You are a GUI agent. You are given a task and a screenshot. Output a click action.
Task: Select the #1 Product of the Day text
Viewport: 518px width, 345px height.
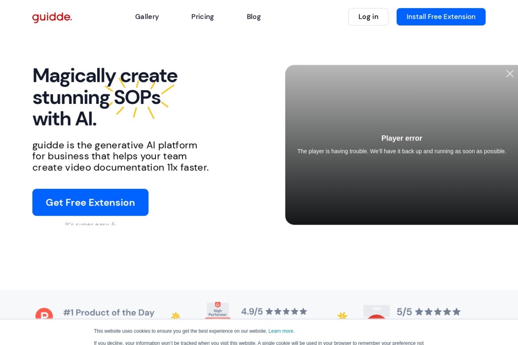coord(109,313)
